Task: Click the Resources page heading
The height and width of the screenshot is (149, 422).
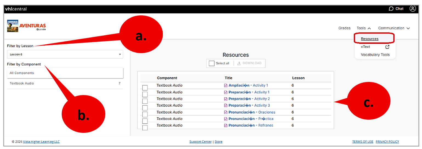Action: coord(236,55)
